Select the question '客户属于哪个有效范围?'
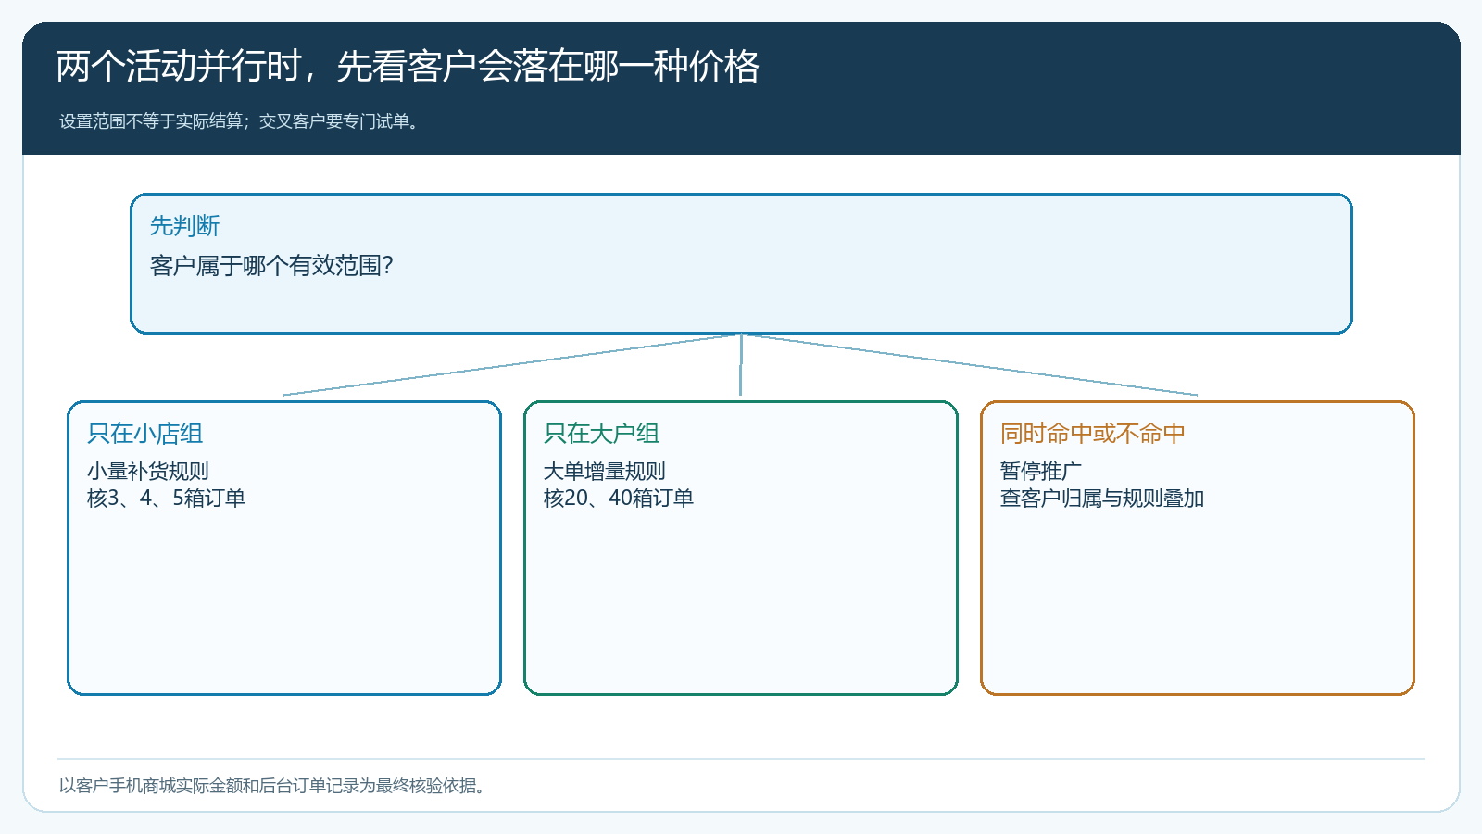This screenshot has width=1482, height=834. click(x=271, y=266)
